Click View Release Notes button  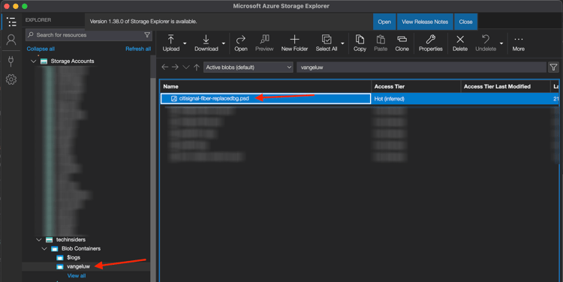coord(425,22)
